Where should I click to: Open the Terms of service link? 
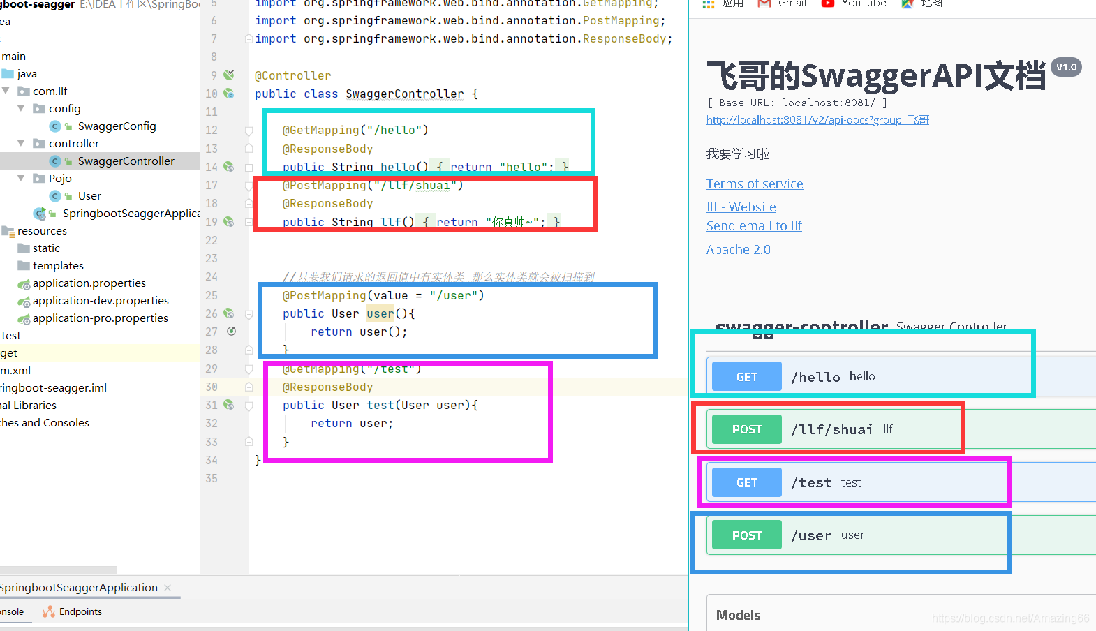(755, 184)
